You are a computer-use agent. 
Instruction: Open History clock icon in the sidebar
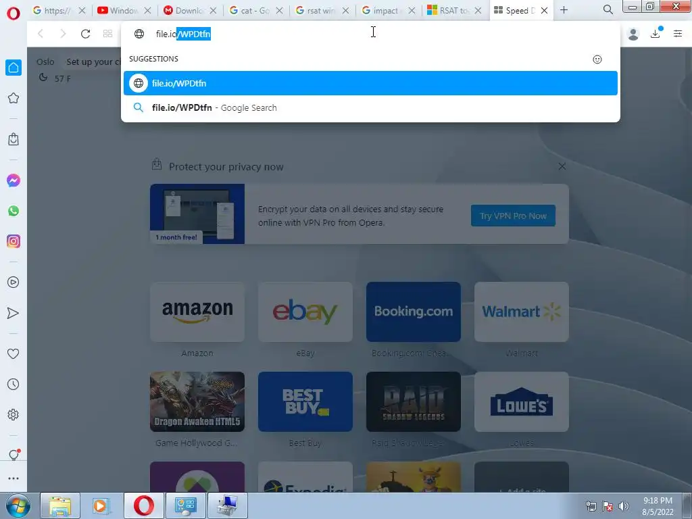[x=14, y=385]
